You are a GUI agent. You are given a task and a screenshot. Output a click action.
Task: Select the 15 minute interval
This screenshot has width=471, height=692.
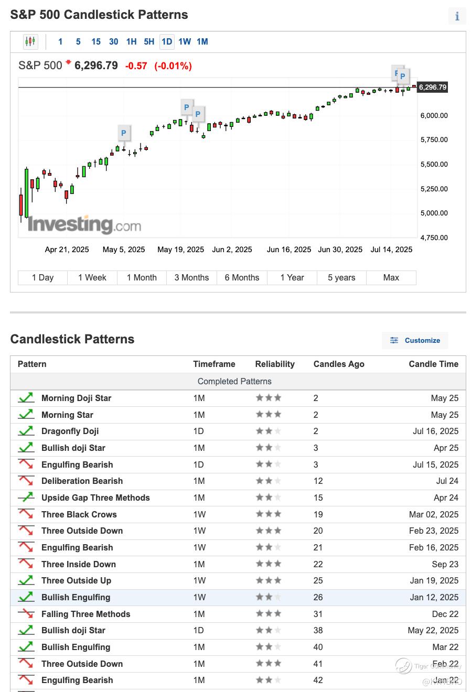click(x=96, y=41)
